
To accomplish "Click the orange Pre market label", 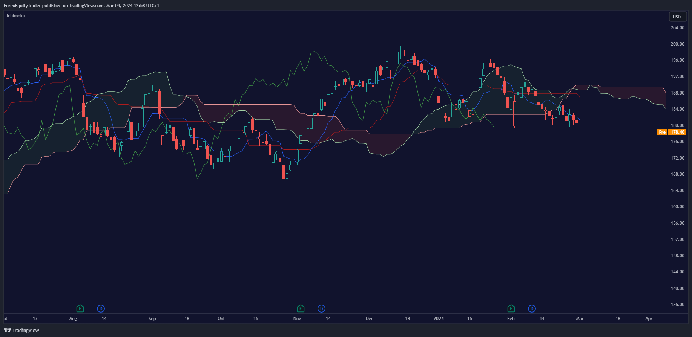I will [x=662, y=132].
